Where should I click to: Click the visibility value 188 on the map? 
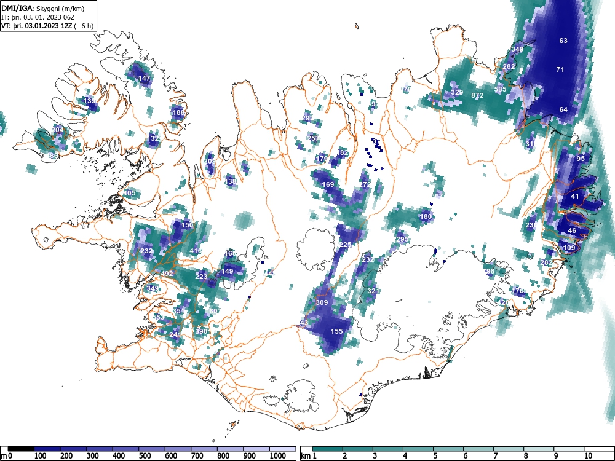[178, 112]
